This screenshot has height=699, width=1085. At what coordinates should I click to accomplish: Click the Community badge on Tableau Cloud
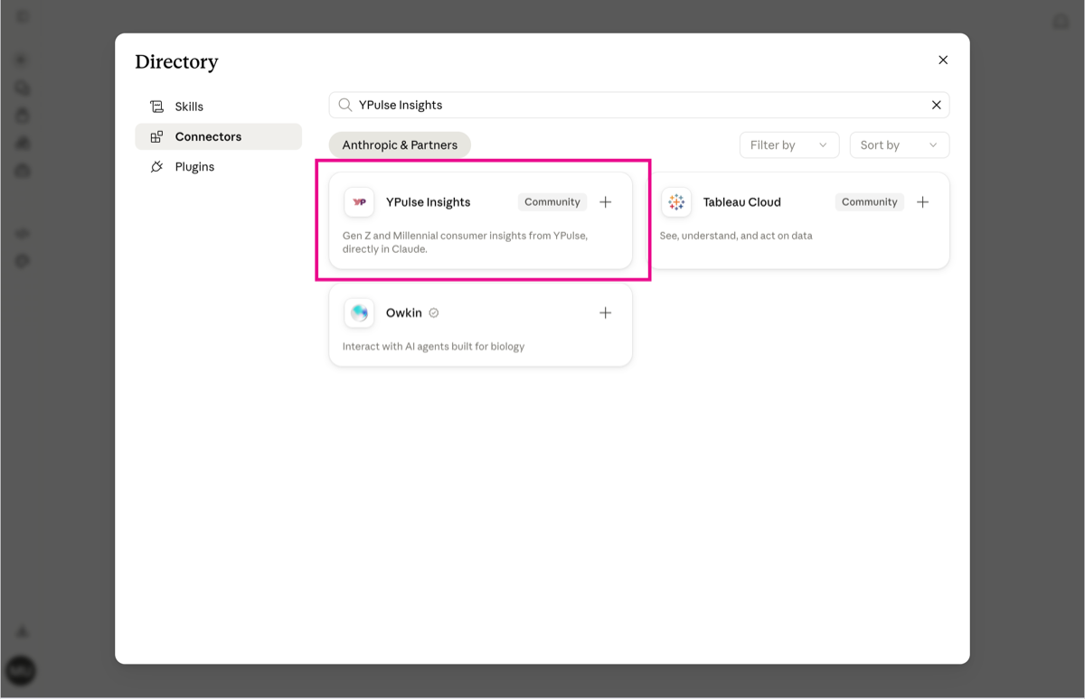point(869,202)
